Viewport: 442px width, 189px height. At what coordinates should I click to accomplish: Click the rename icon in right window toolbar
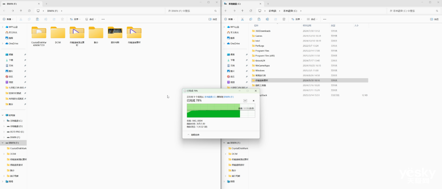(x=267, y=19)
